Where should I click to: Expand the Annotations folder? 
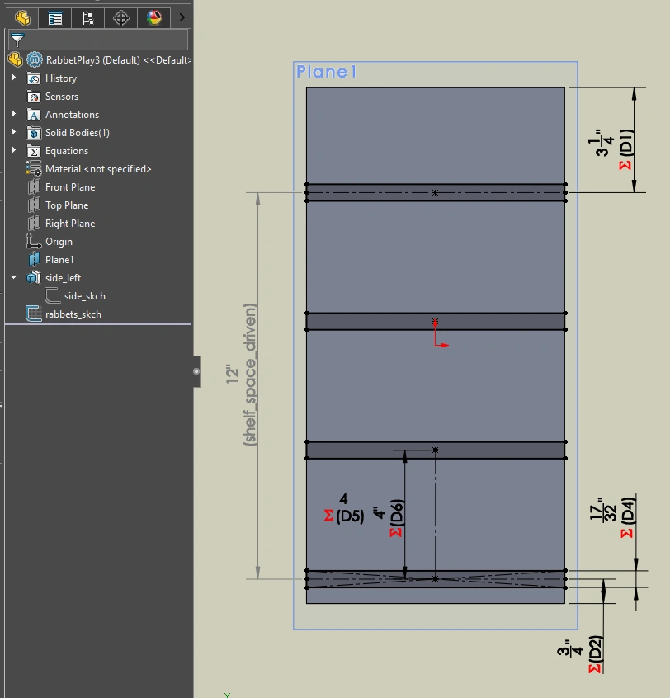(14, 115)
